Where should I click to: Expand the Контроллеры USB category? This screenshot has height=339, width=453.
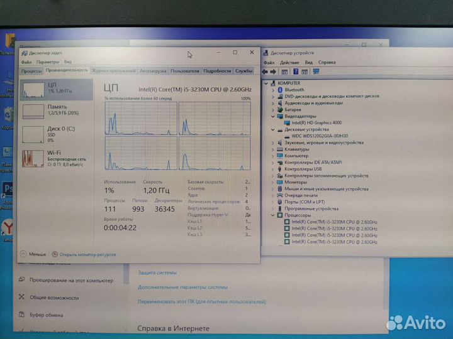click(272, 169)
